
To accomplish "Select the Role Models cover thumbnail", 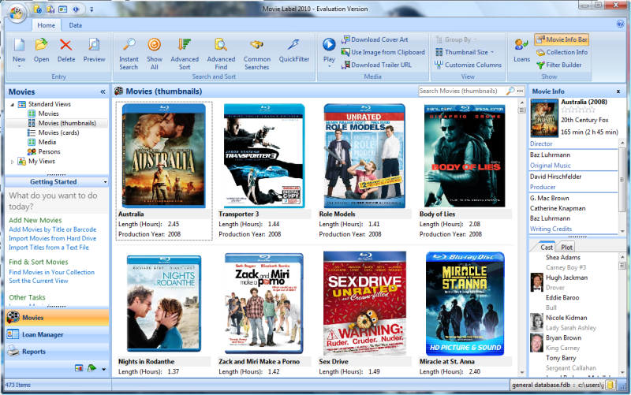I will [364, 155].
